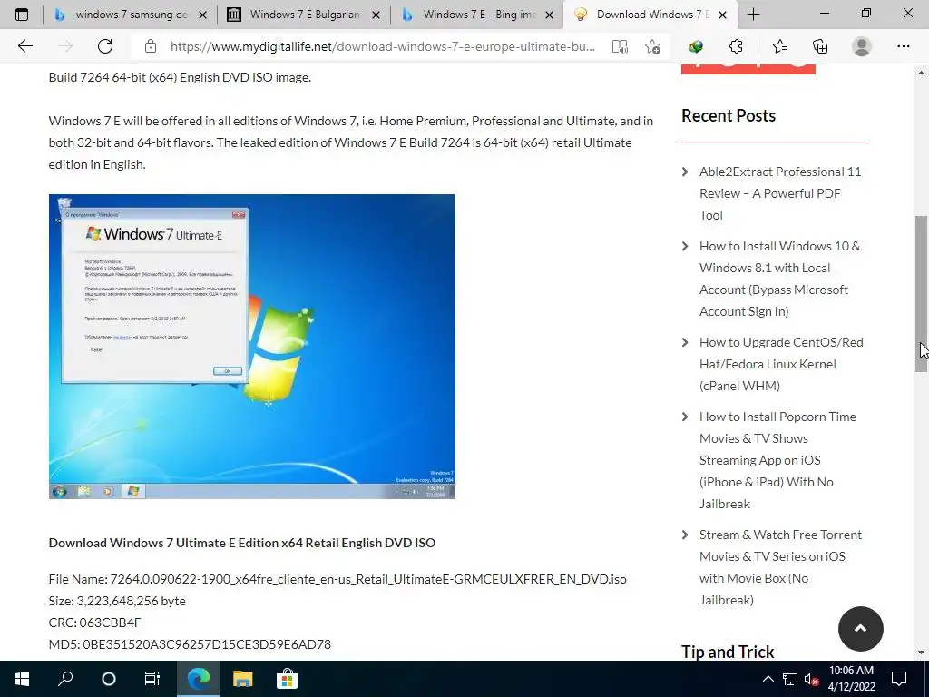Click the scroll-to-top round arrow button

click(x=860, y=629)
